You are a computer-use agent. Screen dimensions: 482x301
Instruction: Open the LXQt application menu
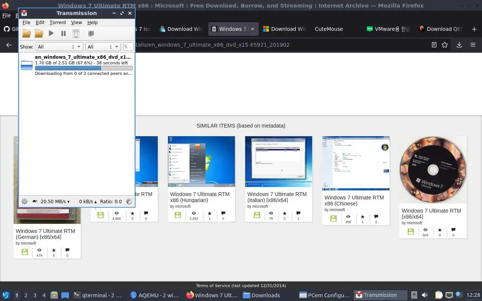(x=6, y=295)
